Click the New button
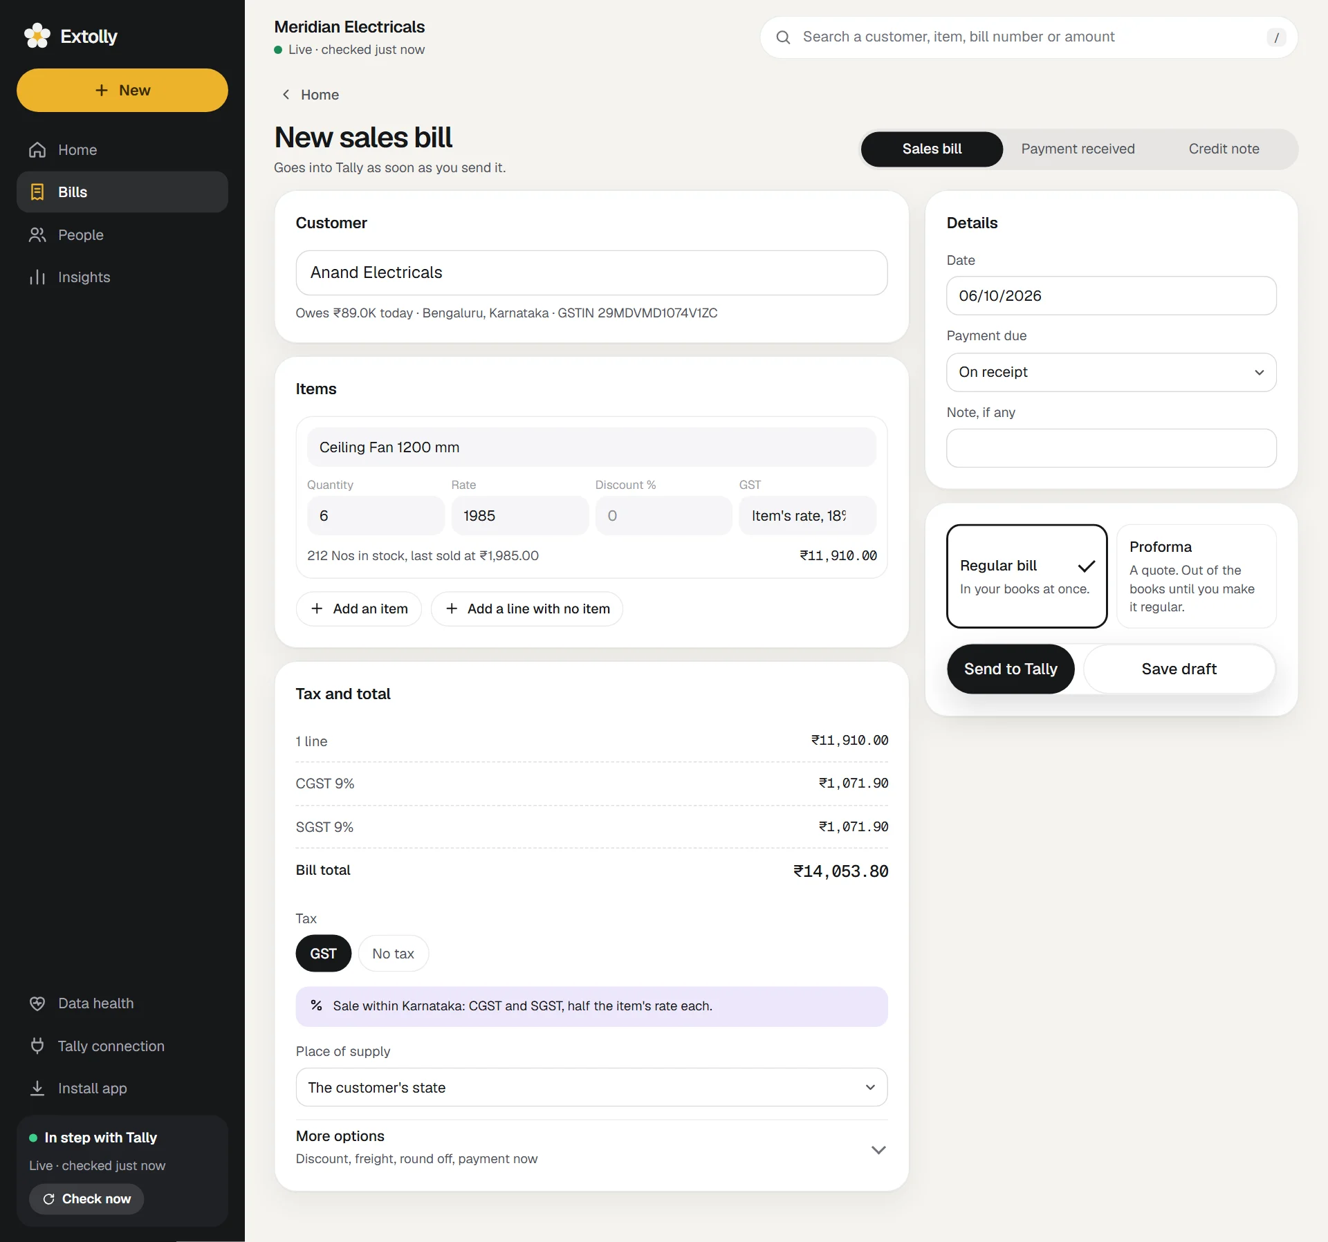 [x=122, y=90]
